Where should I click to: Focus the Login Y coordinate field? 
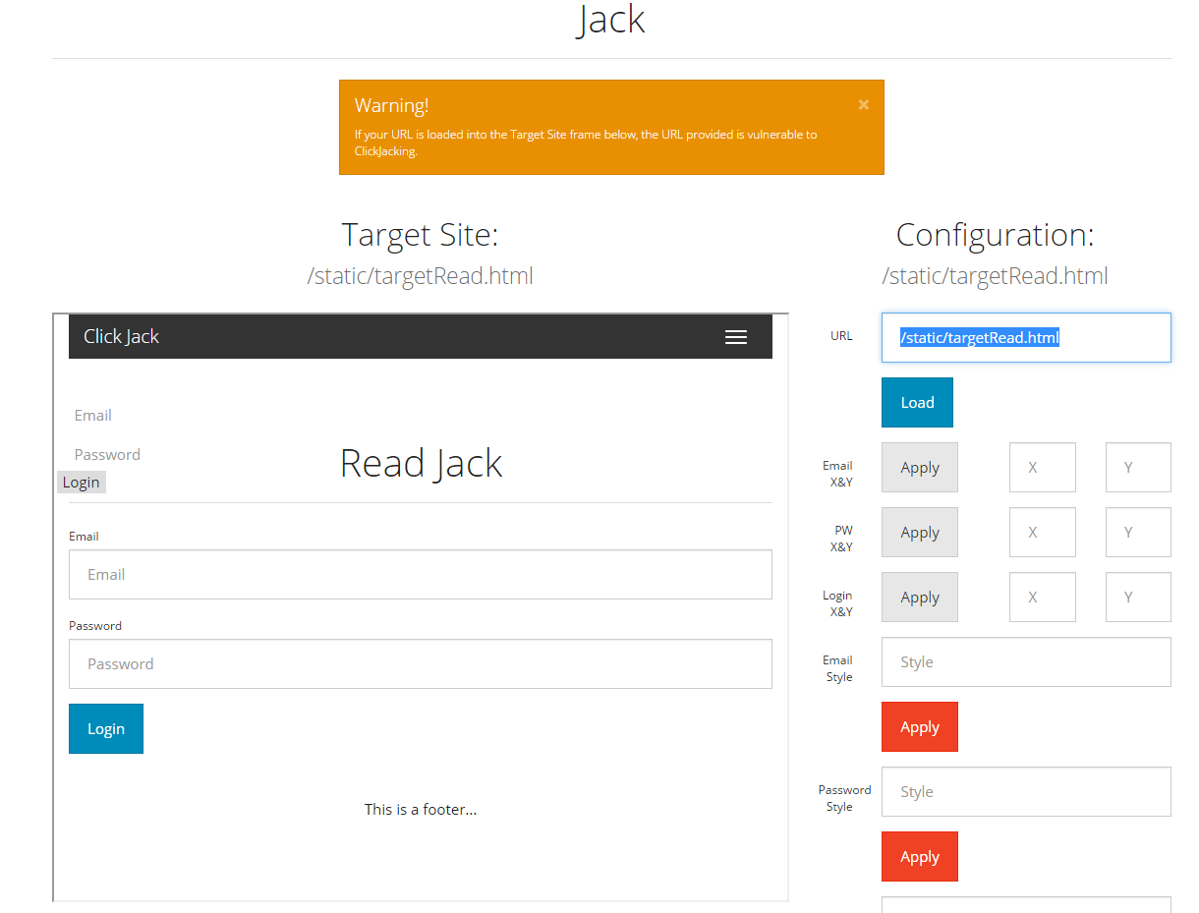(x=1137, y=598)
